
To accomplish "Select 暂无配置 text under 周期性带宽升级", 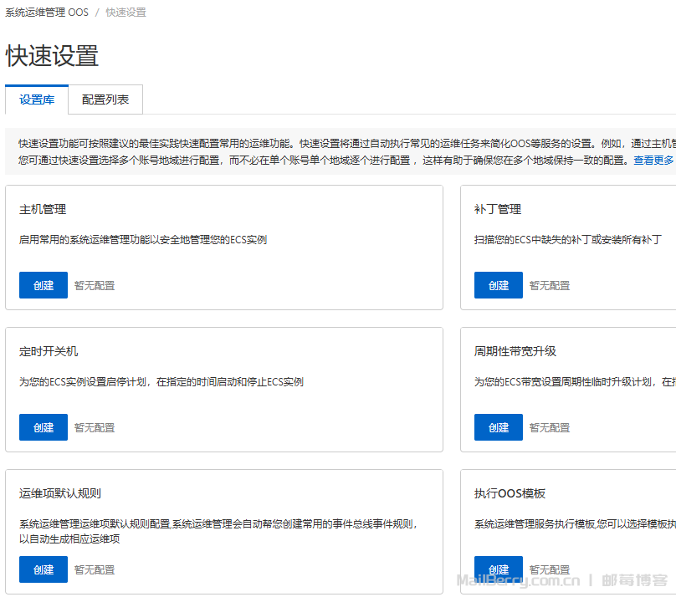I will [550, 427].
